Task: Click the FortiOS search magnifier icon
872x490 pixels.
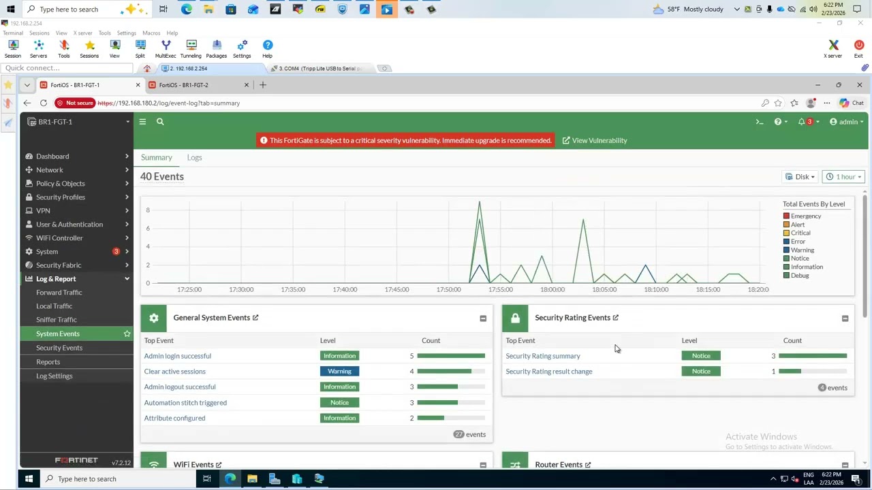Action: pos(160,122)
